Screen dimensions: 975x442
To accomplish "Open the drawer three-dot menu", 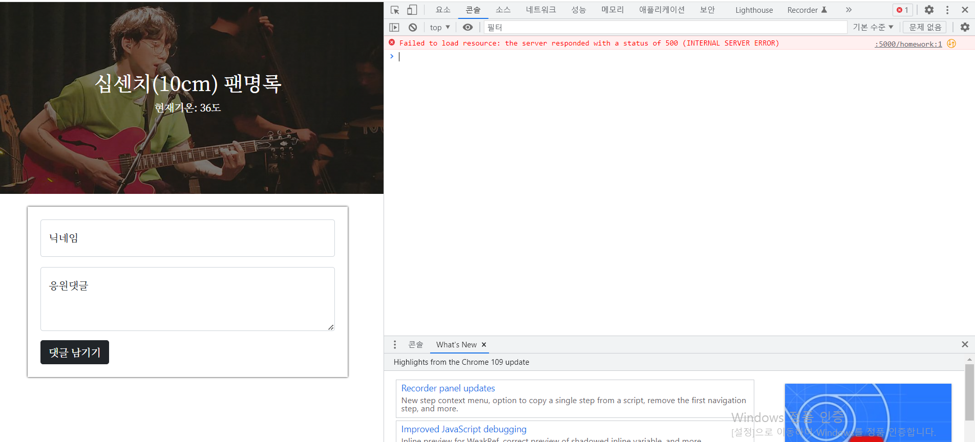I will pyautogui.click(x=394, y=345).
